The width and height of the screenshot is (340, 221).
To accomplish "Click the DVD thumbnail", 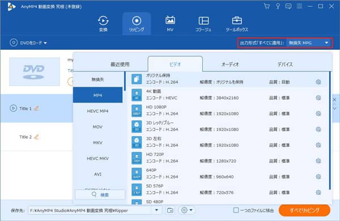I will (34, 72).
